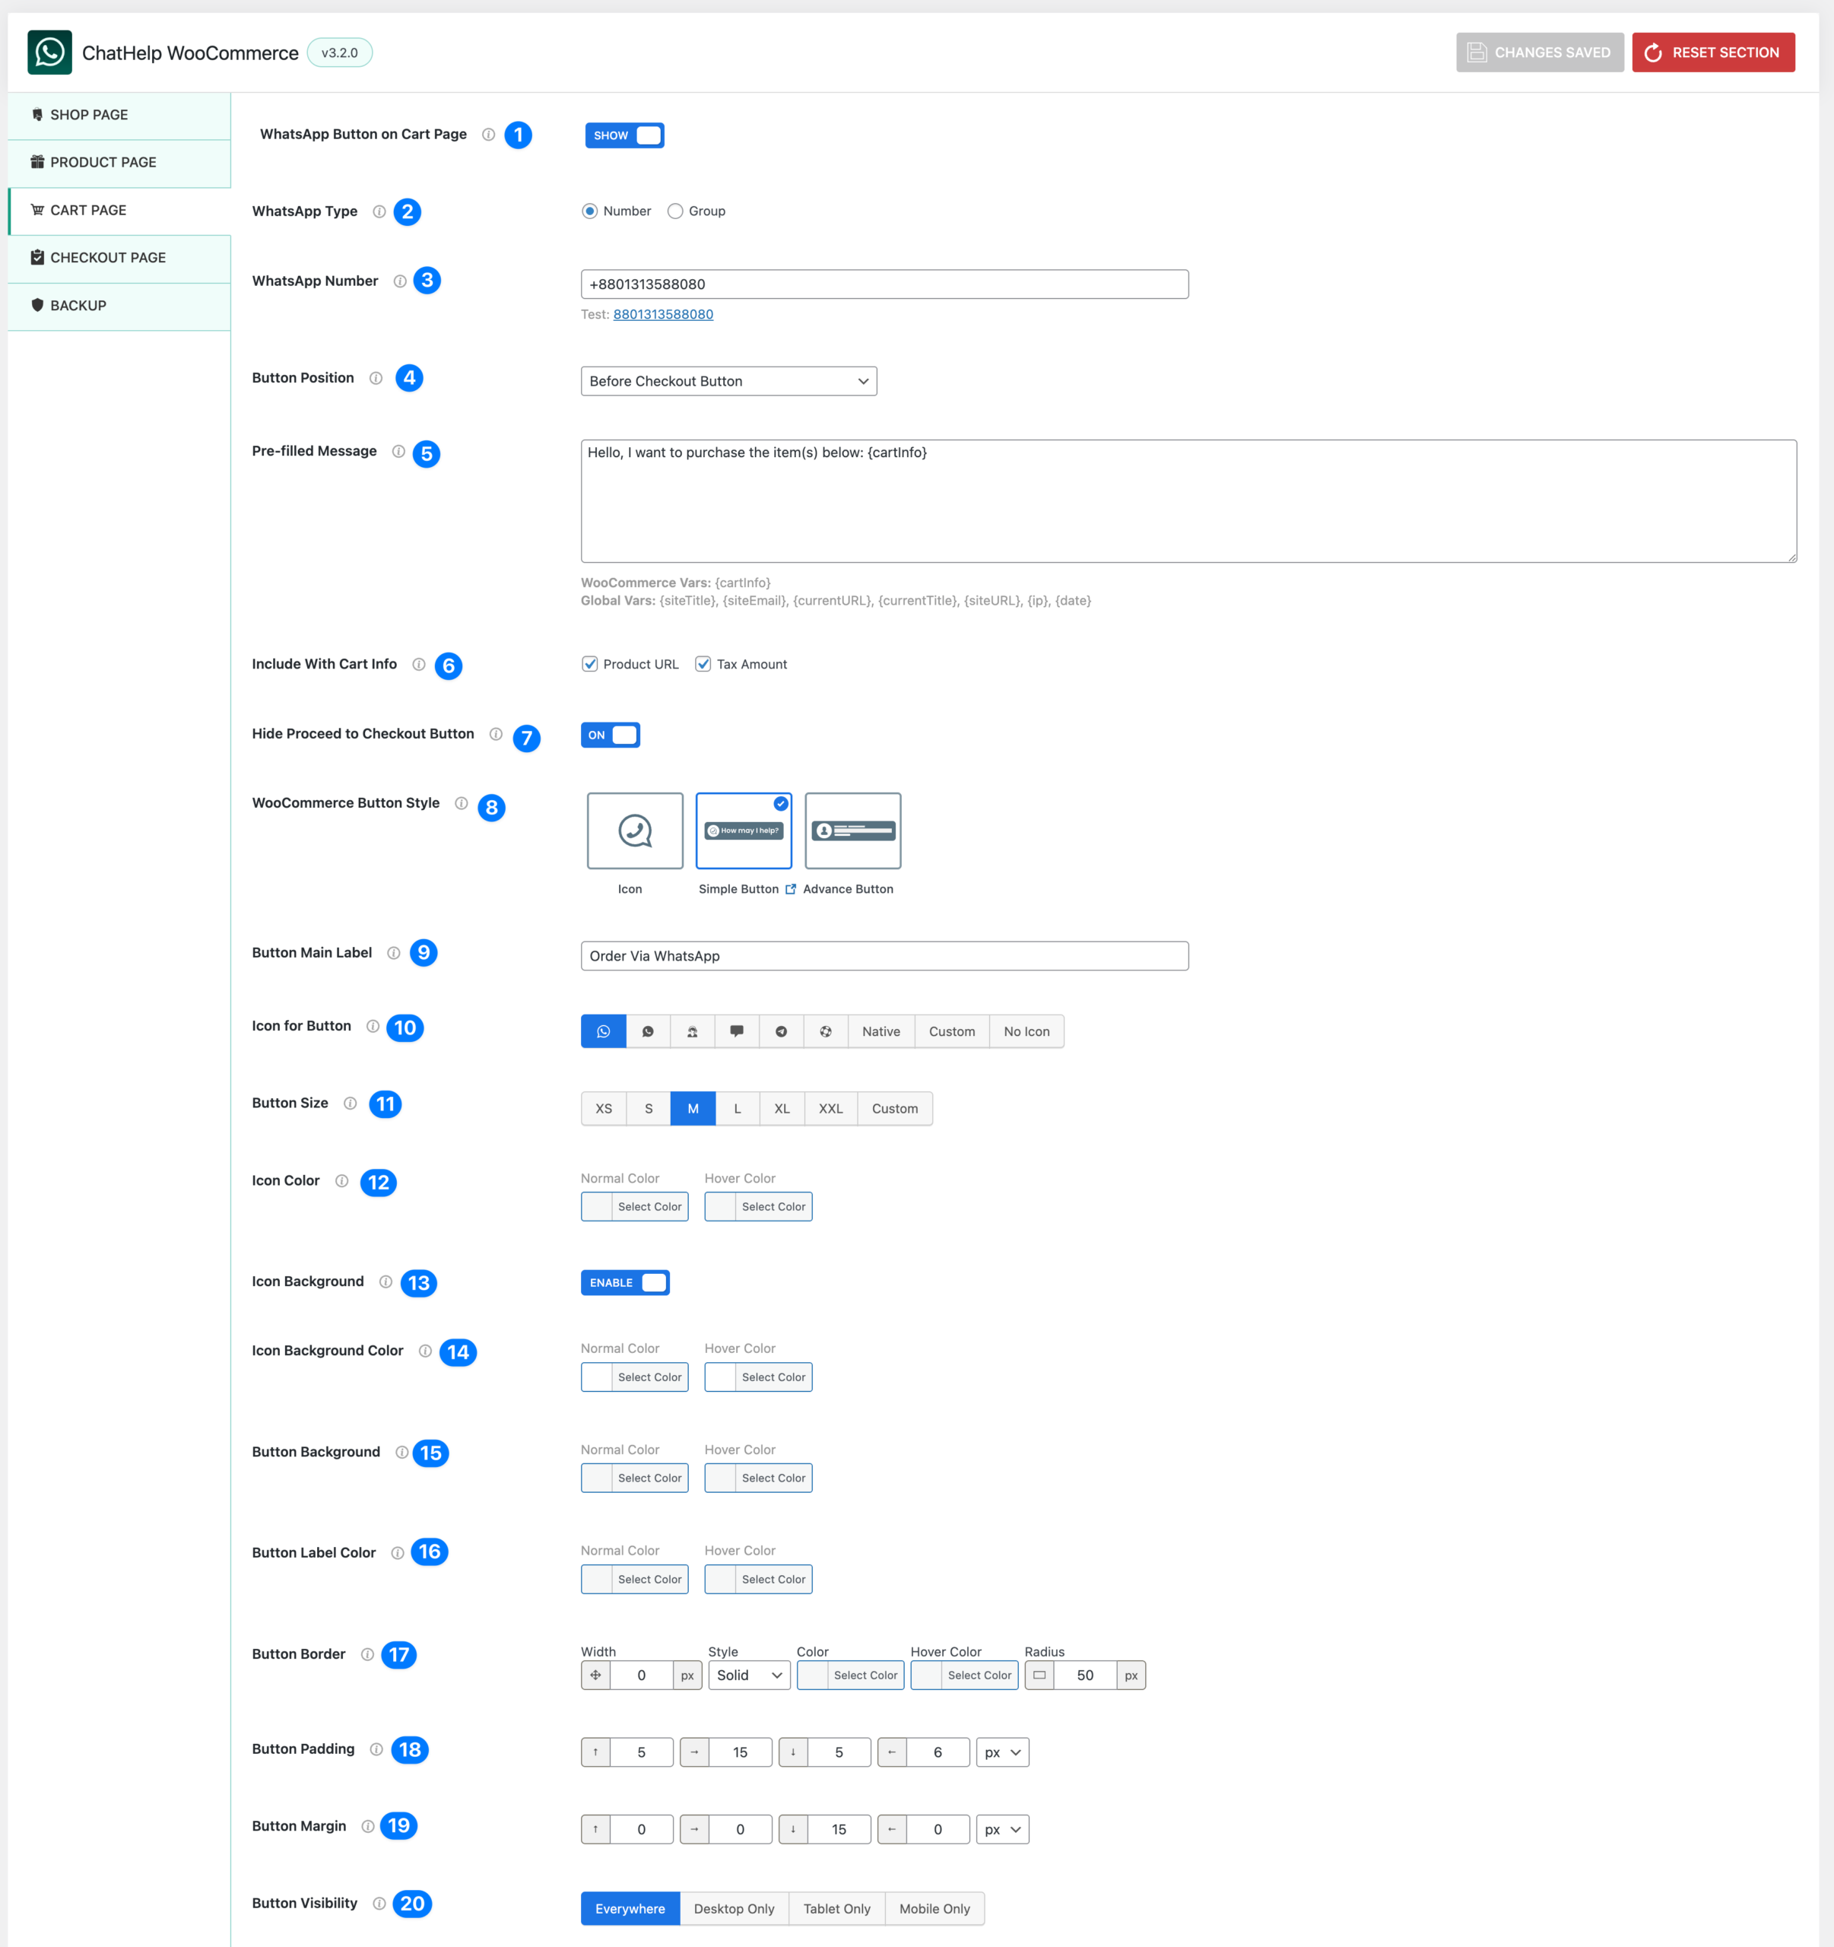The height and width of the screenshot is (1947, 1834).
Task: Click info icon next to WhatsApp Number
Action: click(x=399, y=281)
